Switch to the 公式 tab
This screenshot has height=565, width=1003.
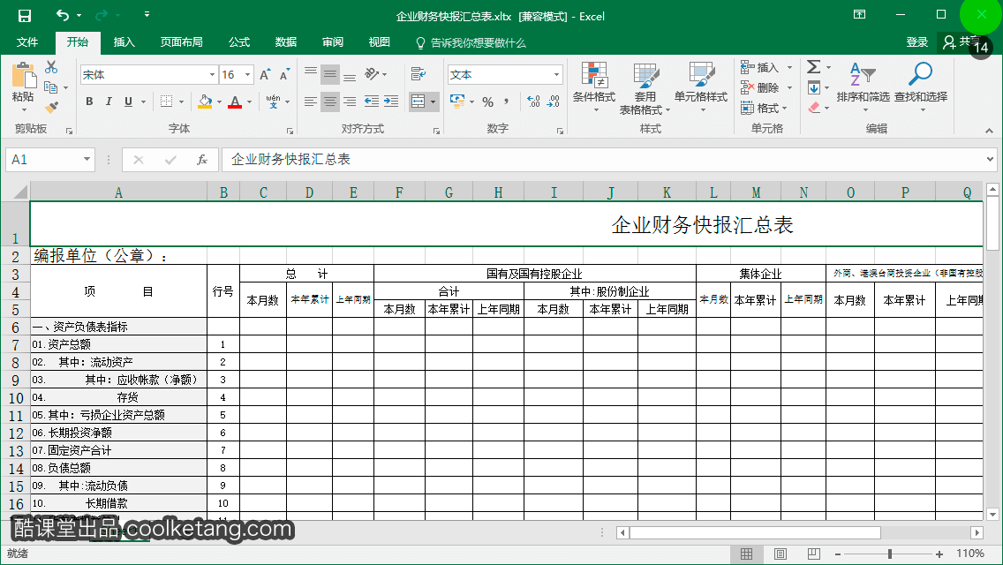[239, 42]
